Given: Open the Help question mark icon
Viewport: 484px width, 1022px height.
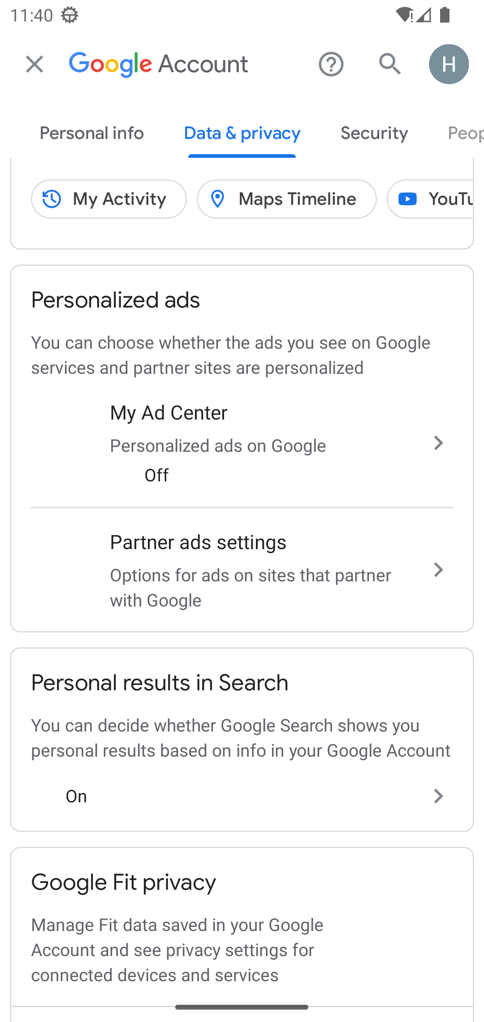Looking at the screenshot, I should (331, 64).
